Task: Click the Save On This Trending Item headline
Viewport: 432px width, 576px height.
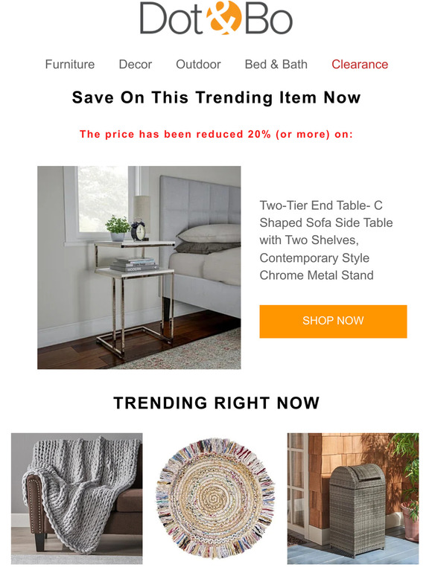Action: (216, 97)
